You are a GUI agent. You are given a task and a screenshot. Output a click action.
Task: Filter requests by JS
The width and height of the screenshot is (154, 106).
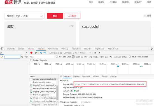[82, 57]
